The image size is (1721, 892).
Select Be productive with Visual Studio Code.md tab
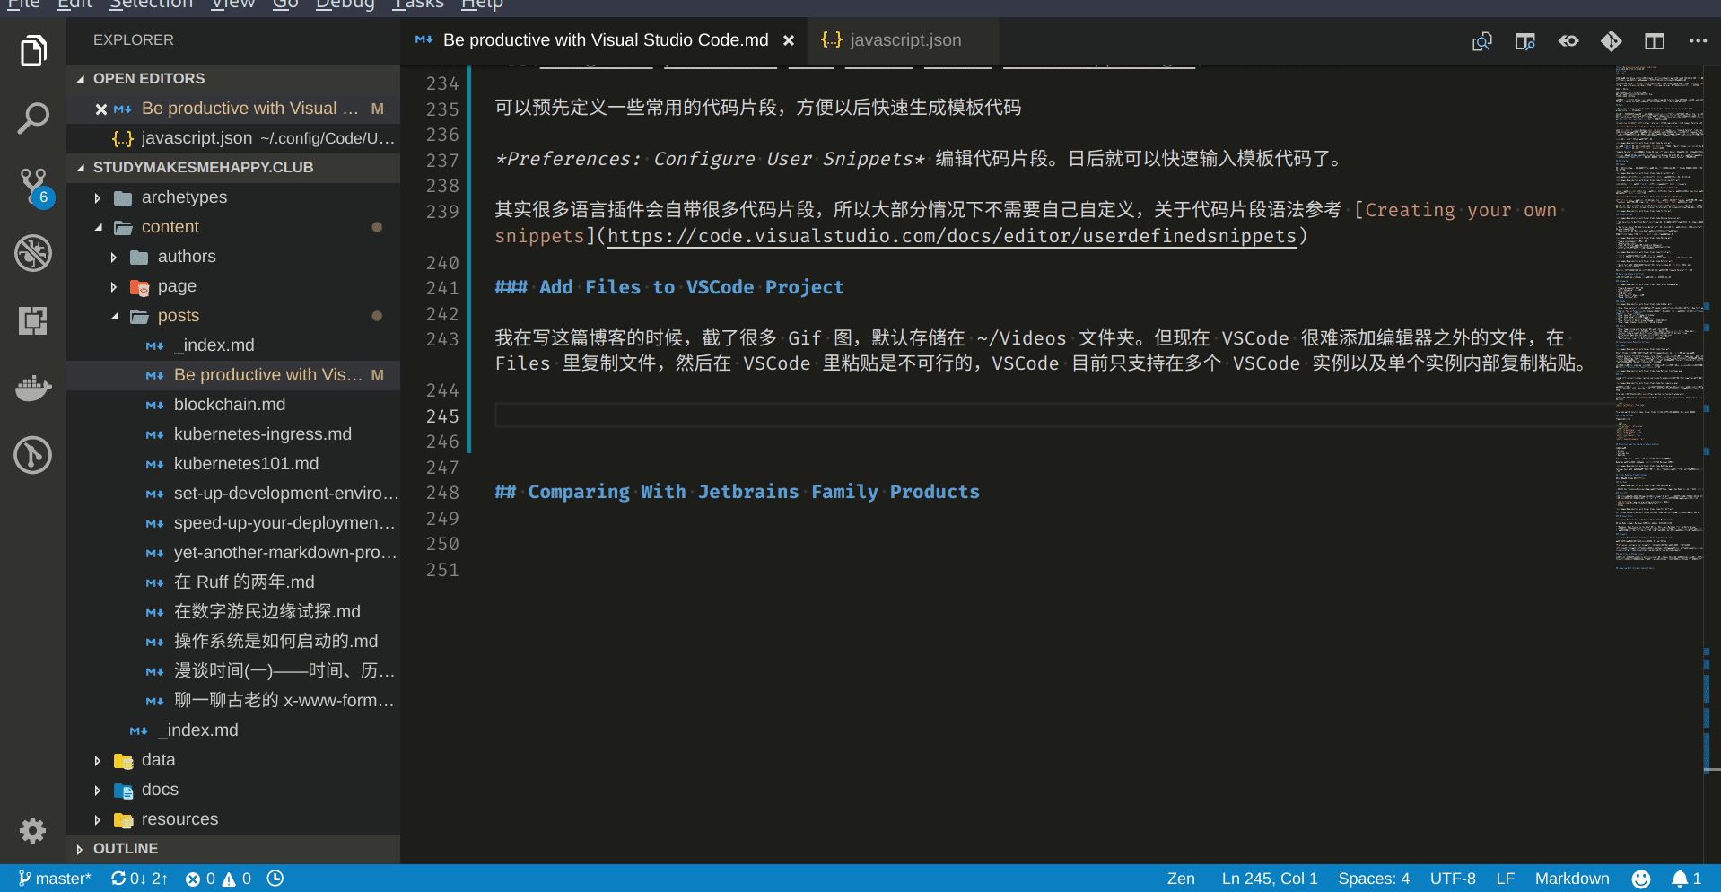pyautogui.click(x=605, y=40)
